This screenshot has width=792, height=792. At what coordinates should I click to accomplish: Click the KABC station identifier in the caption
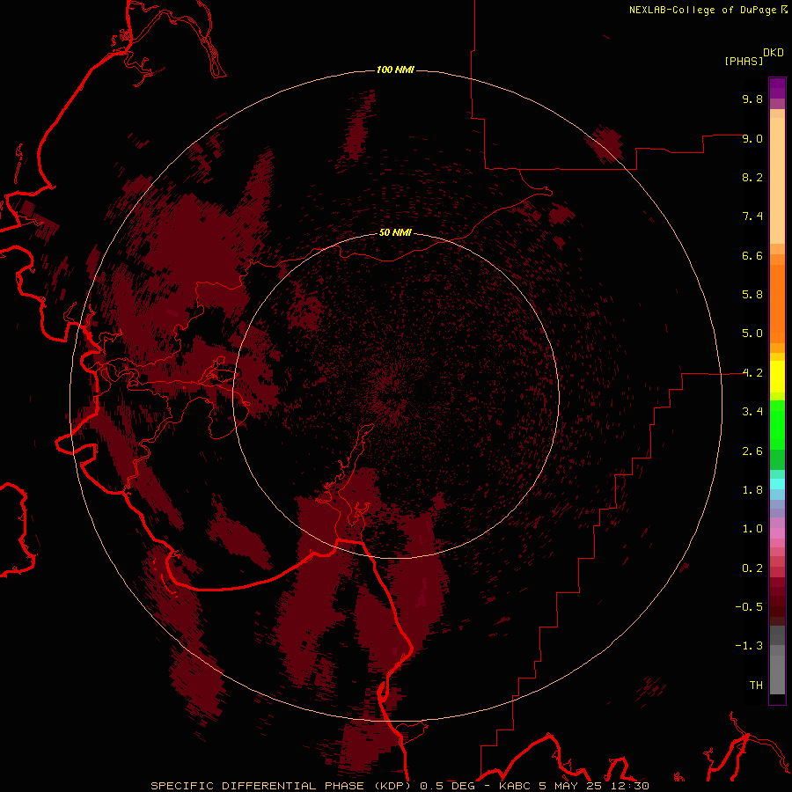coord(516,786)
